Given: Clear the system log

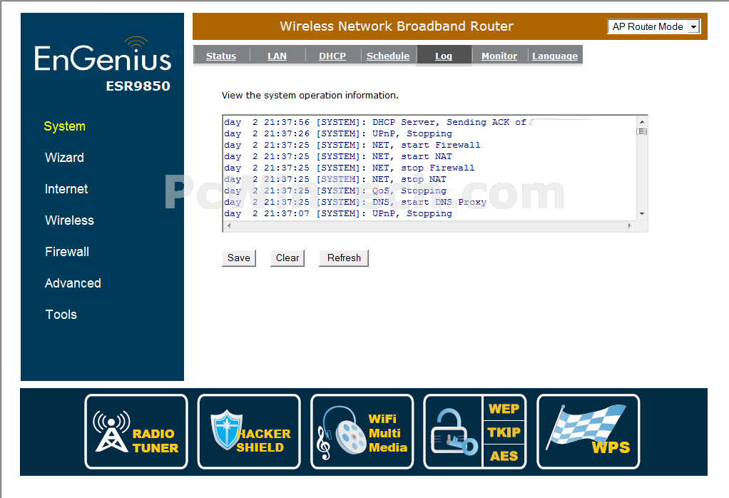Looking at the screenshot, I should point(287,258).
